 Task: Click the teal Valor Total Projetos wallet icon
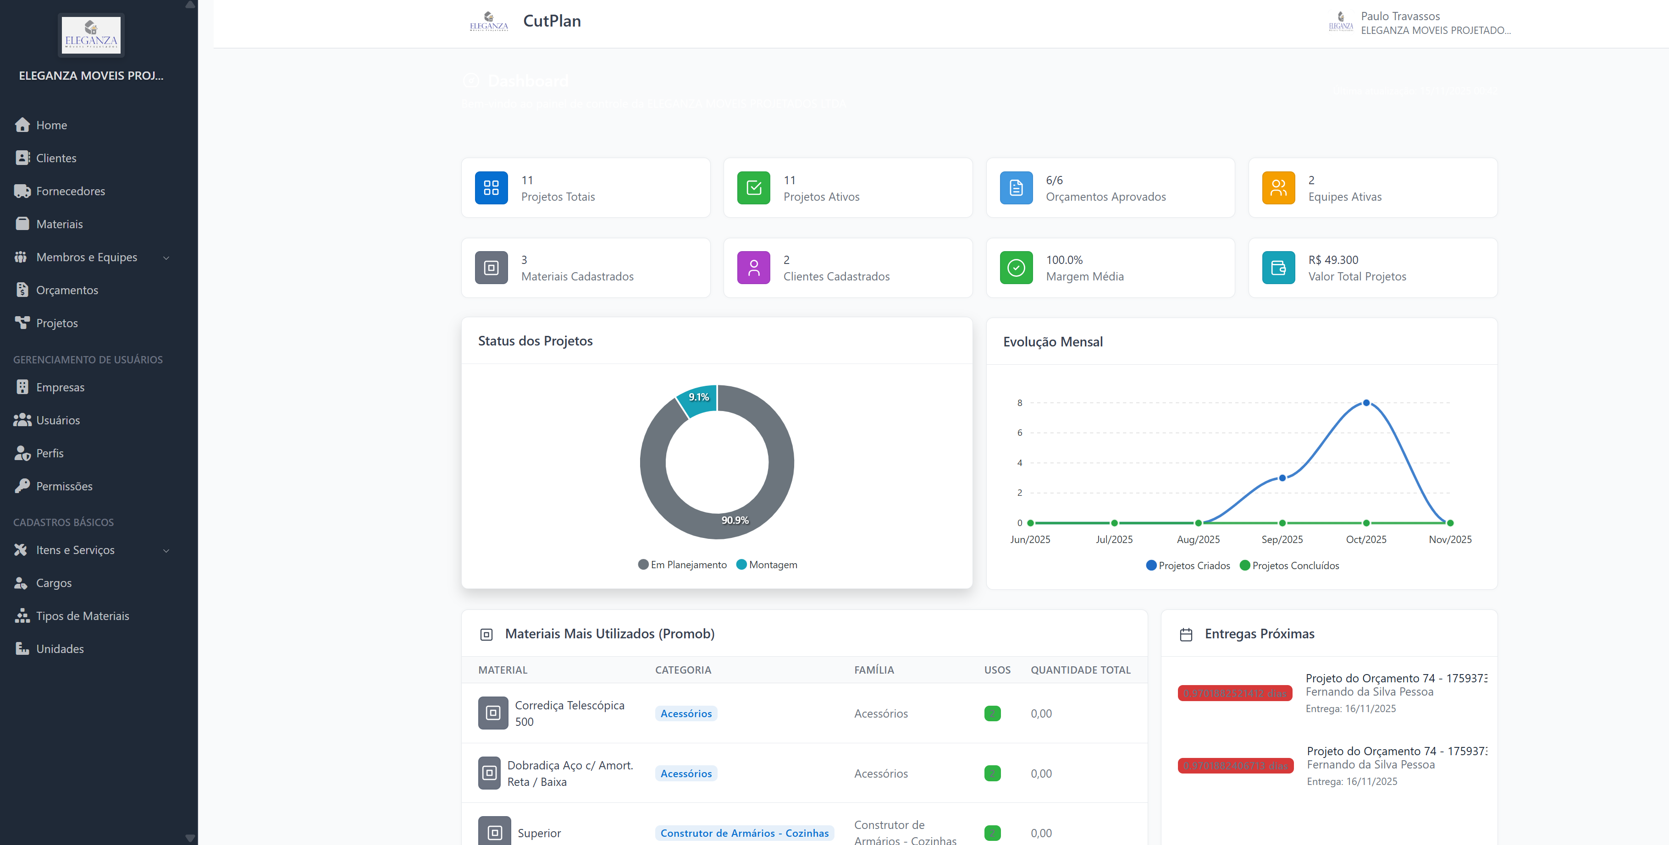coord(1278,268)
